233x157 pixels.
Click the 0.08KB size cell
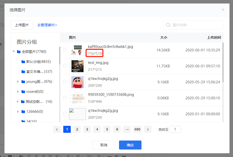point(163,98)
